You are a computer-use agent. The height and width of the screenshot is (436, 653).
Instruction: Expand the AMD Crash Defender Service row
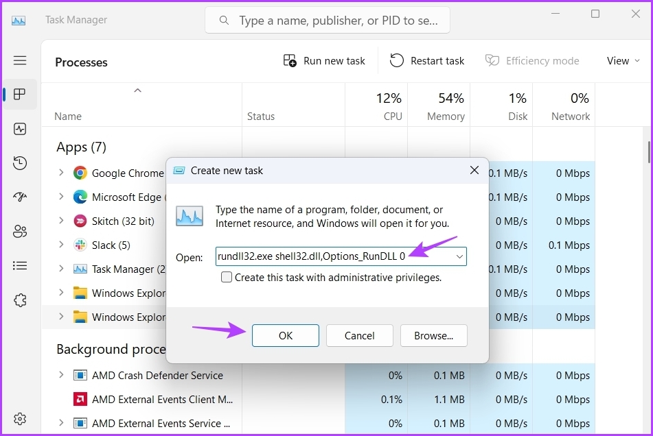61,375
